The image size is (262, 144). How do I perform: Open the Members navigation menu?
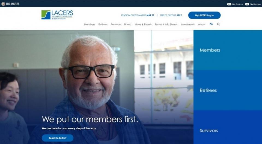pos(90,24)
